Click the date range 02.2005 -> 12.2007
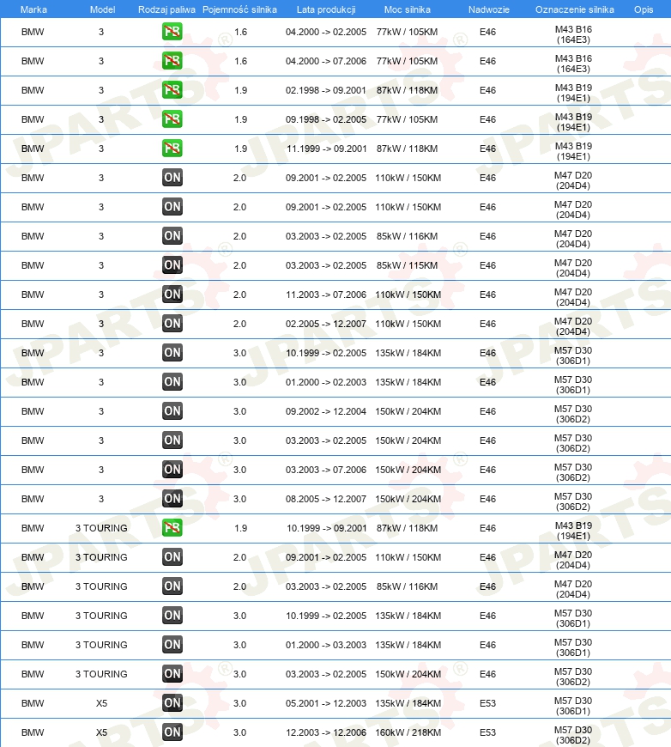 326,324
